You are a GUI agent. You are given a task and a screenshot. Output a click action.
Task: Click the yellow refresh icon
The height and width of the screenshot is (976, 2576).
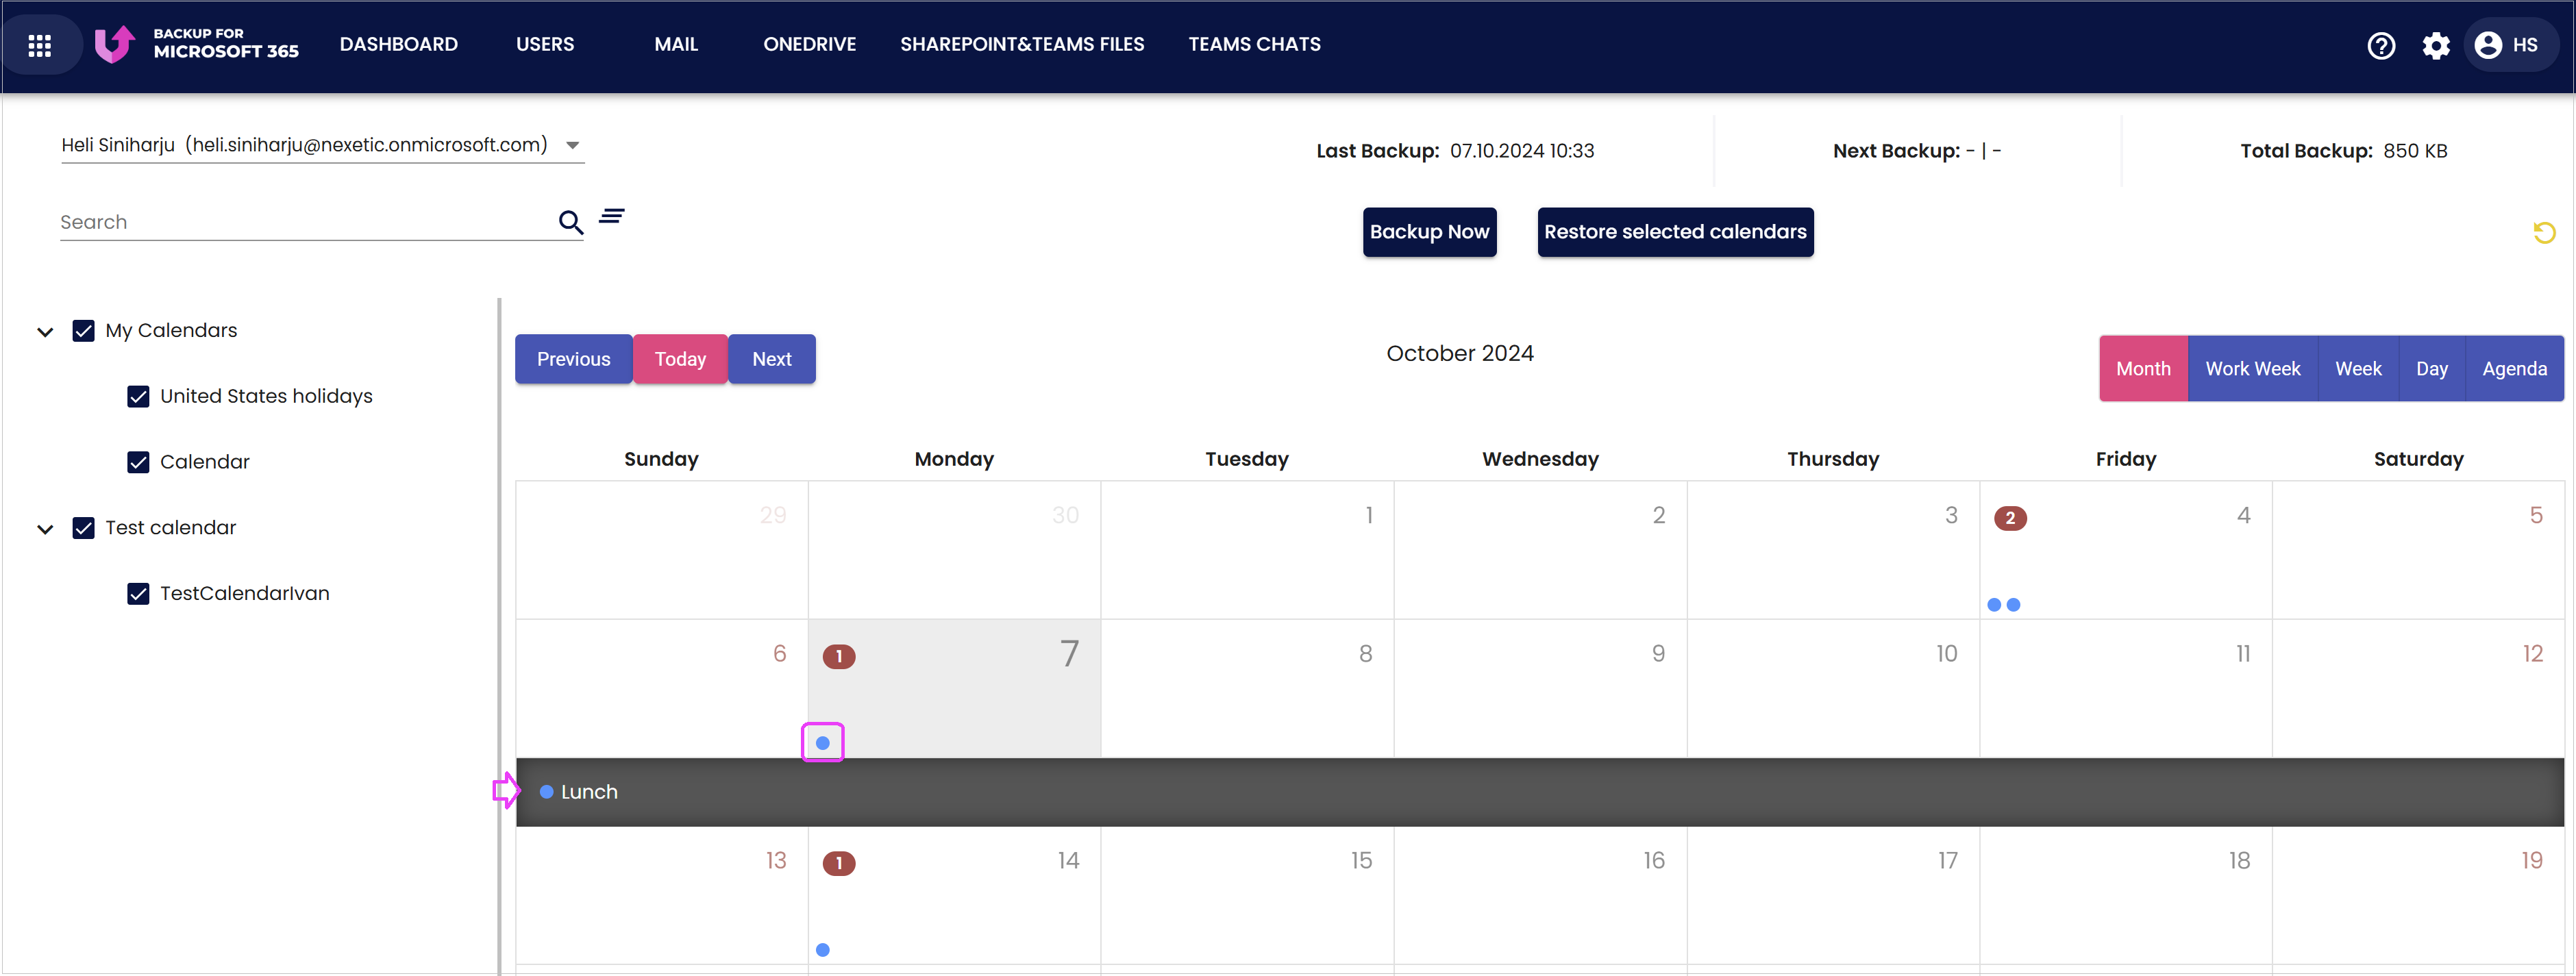pos(2544,233)
